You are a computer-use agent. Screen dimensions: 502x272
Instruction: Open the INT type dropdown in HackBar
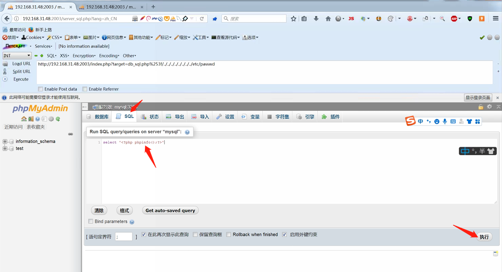(x=16, y=55)
